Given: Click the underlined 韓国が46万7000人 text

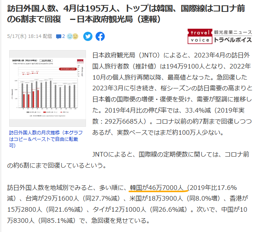Looking at the screenshot, I should pyautogui.click(x=158, y=187).
